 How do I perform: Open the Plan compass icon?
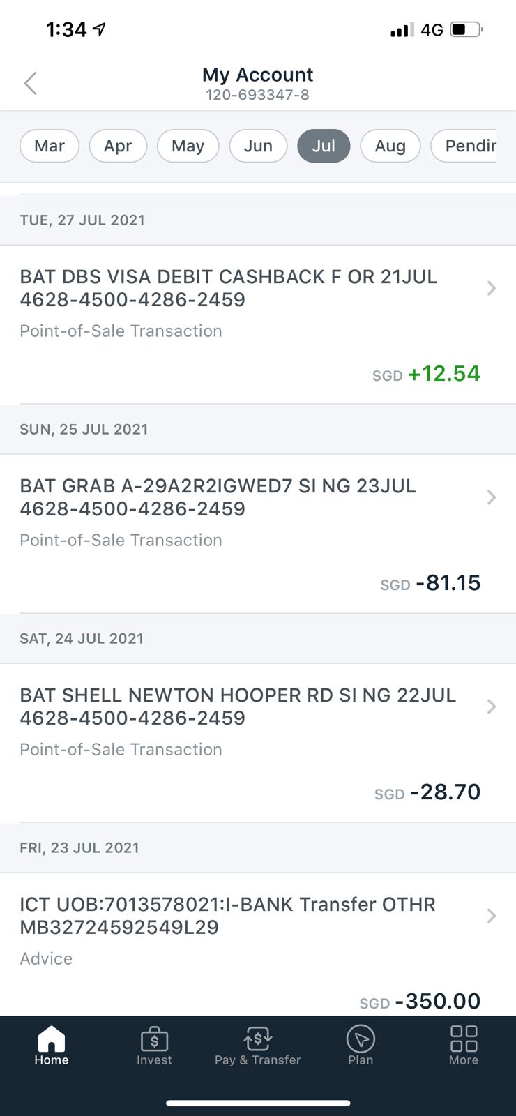coord(361,1039)
